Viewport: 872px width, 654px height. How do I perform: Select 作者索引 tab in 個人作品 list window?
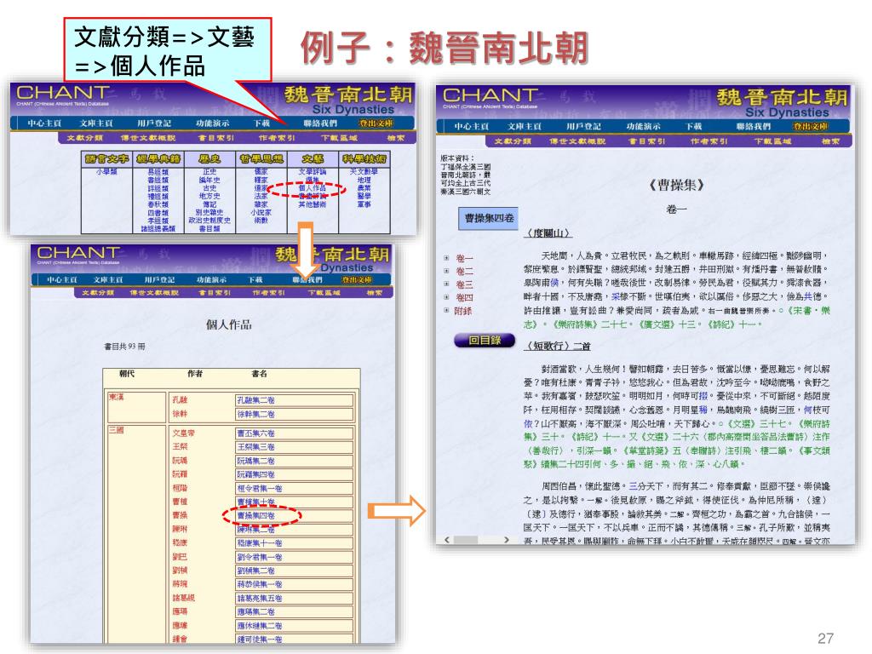(x=268, y=293)
